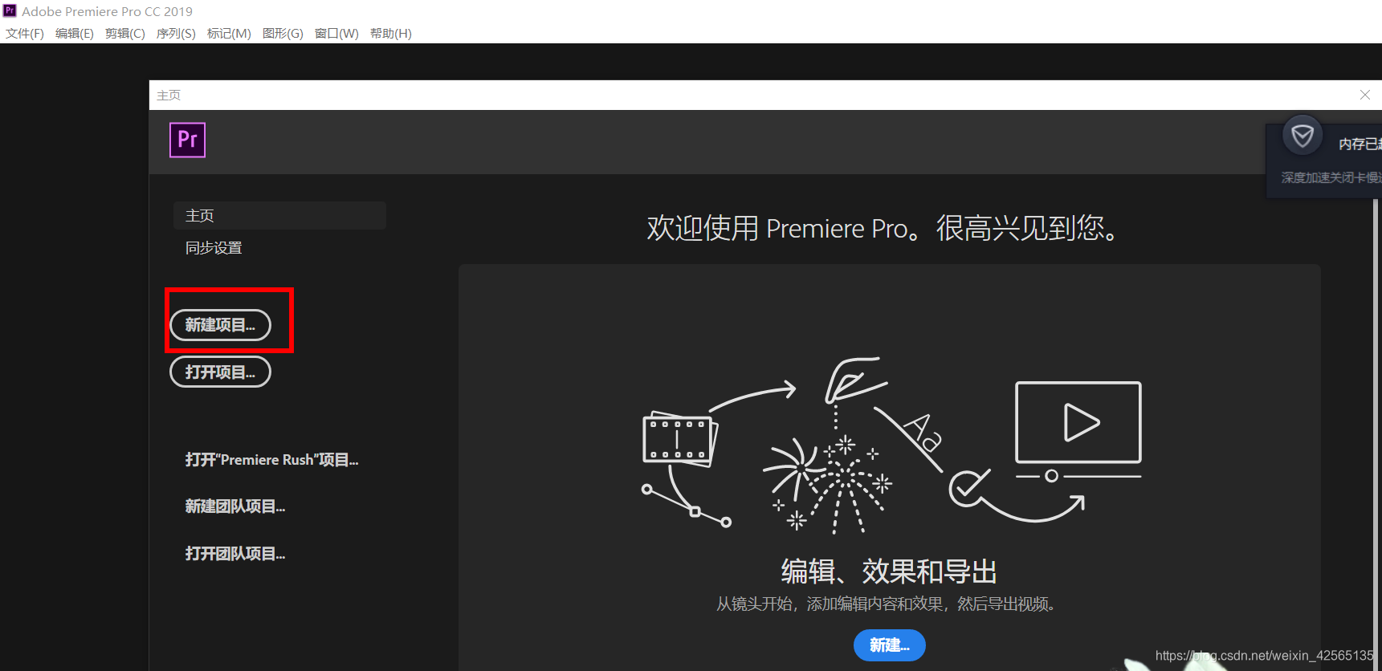Open the 帮助(H) menu
Screen dimensions: 1382x671
click(391, 33)
